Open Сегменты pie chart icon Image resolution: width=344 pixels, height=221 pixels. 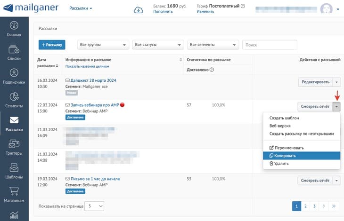tap(14, 100)
